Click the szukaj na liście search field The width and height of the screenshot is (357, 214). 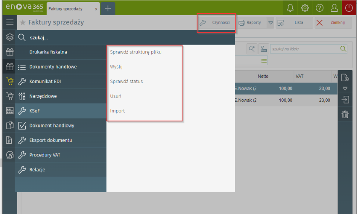coord(304,49)
